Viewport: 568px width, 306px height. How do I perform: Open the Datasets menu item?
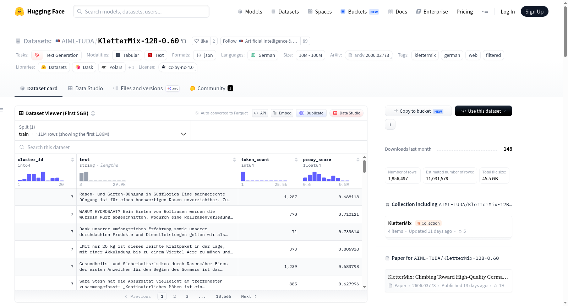tap(285, 12)
